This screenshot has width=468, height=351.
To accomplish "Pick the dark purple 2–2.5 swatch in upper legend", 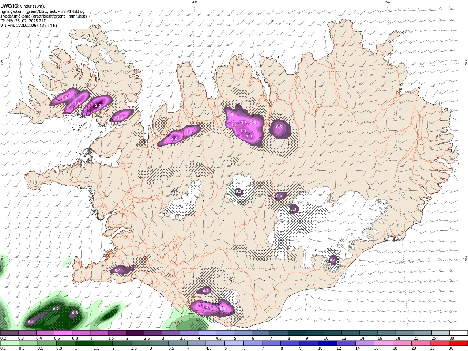I will (135, 333).
